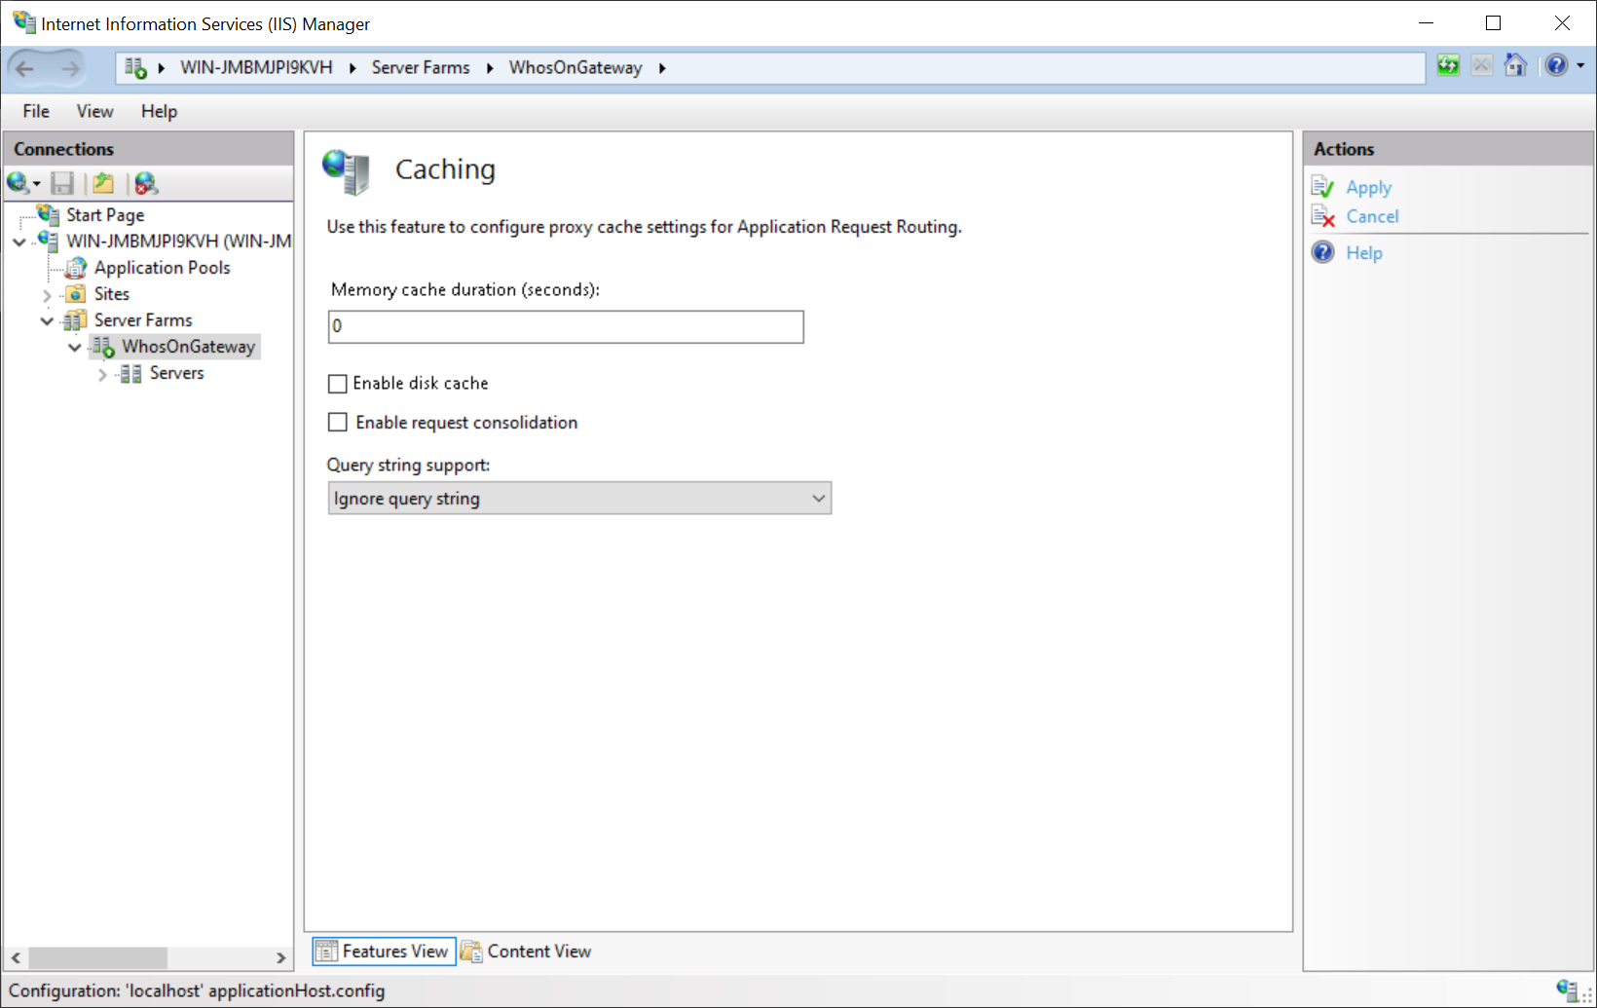This screenshot has height=1008, width=1597.
Task: Collapse the Server Farms node
Action: tap(47, 320)
